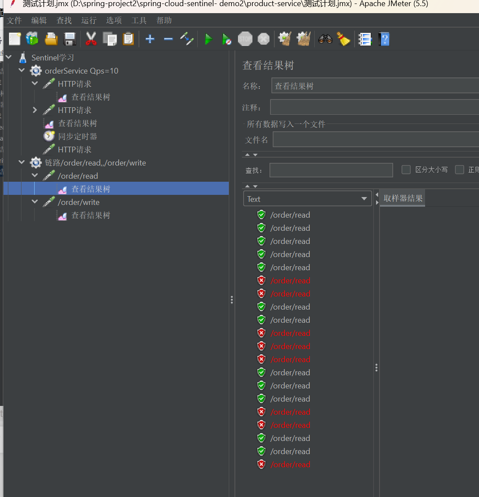Expand all nodes with plus icon

click(x=150, y=39)
